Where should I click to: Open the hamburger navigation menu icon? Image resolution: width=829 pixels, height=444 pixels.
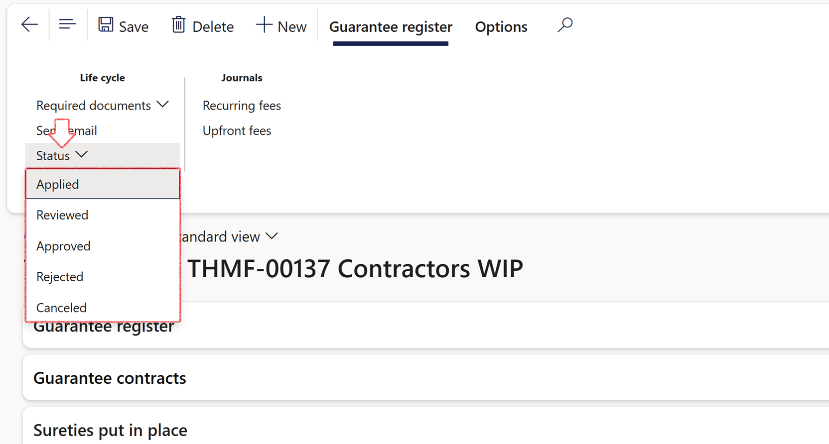(67, 24)
